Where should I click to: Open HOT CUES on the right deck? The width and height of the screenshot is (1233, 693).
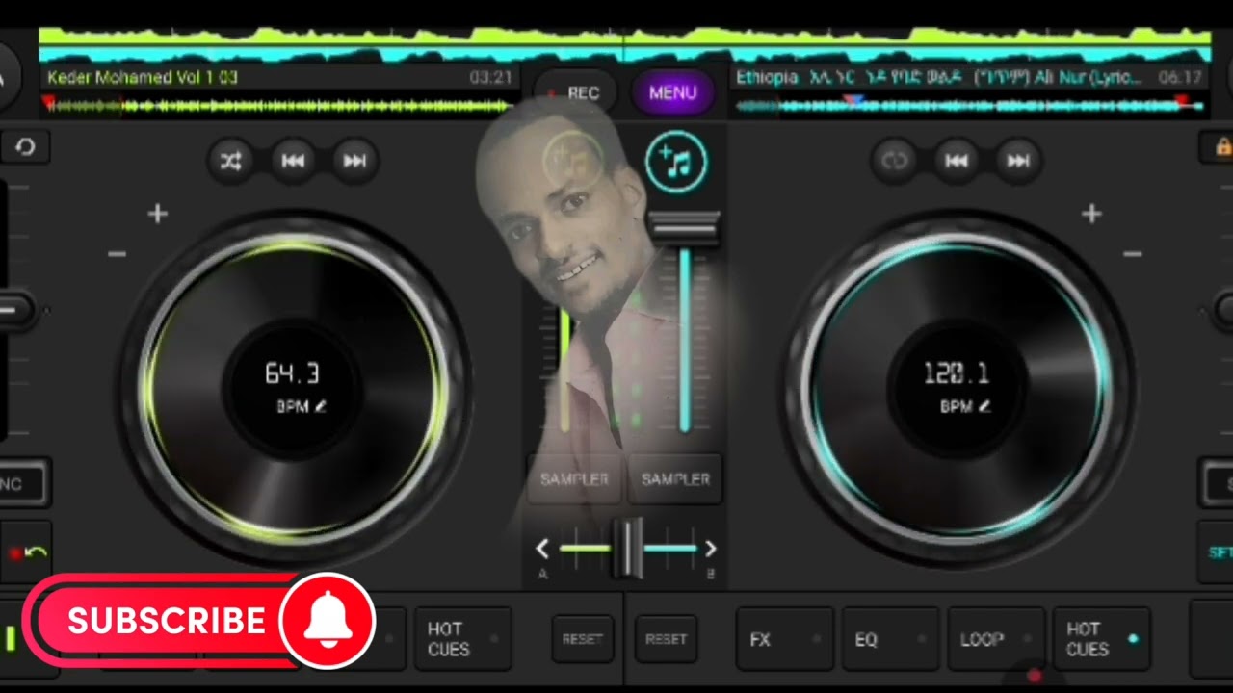(1101, 638)
